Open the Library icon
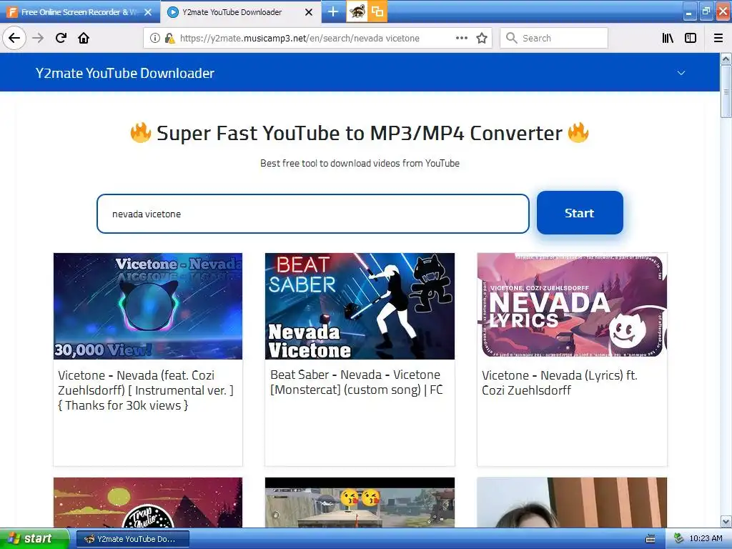The width and height of the screenshot is (732, 549). (668, 38)
